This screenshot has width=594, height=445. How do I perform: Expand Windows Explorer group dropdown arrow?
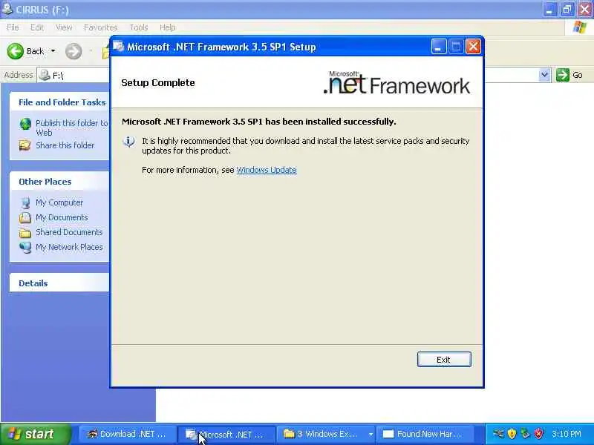point(371,434)
